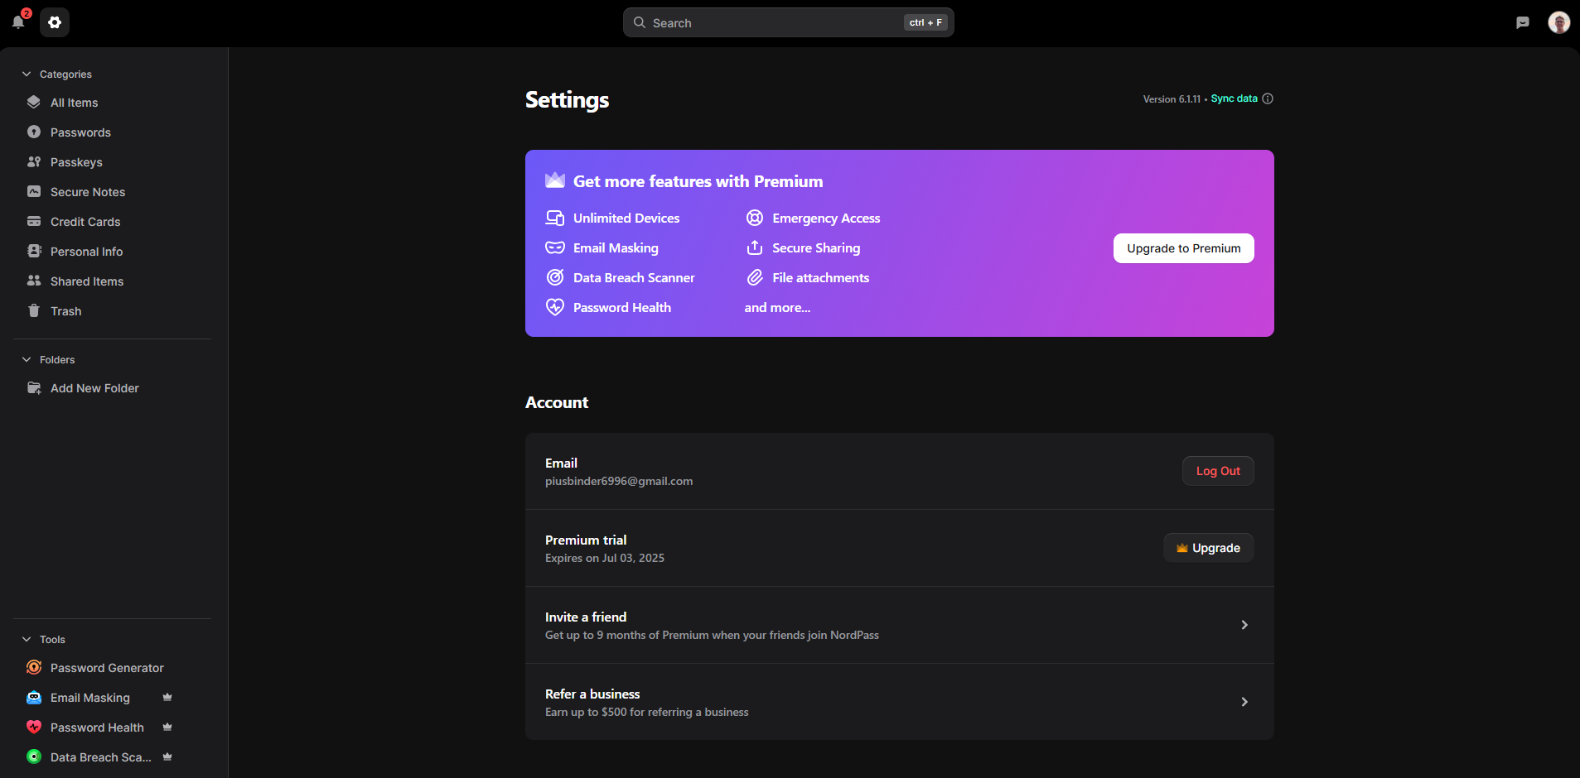The width and height of the screenshot is (1580, 778).
Task: Open Password Health tool
Action: pos(97,728)
